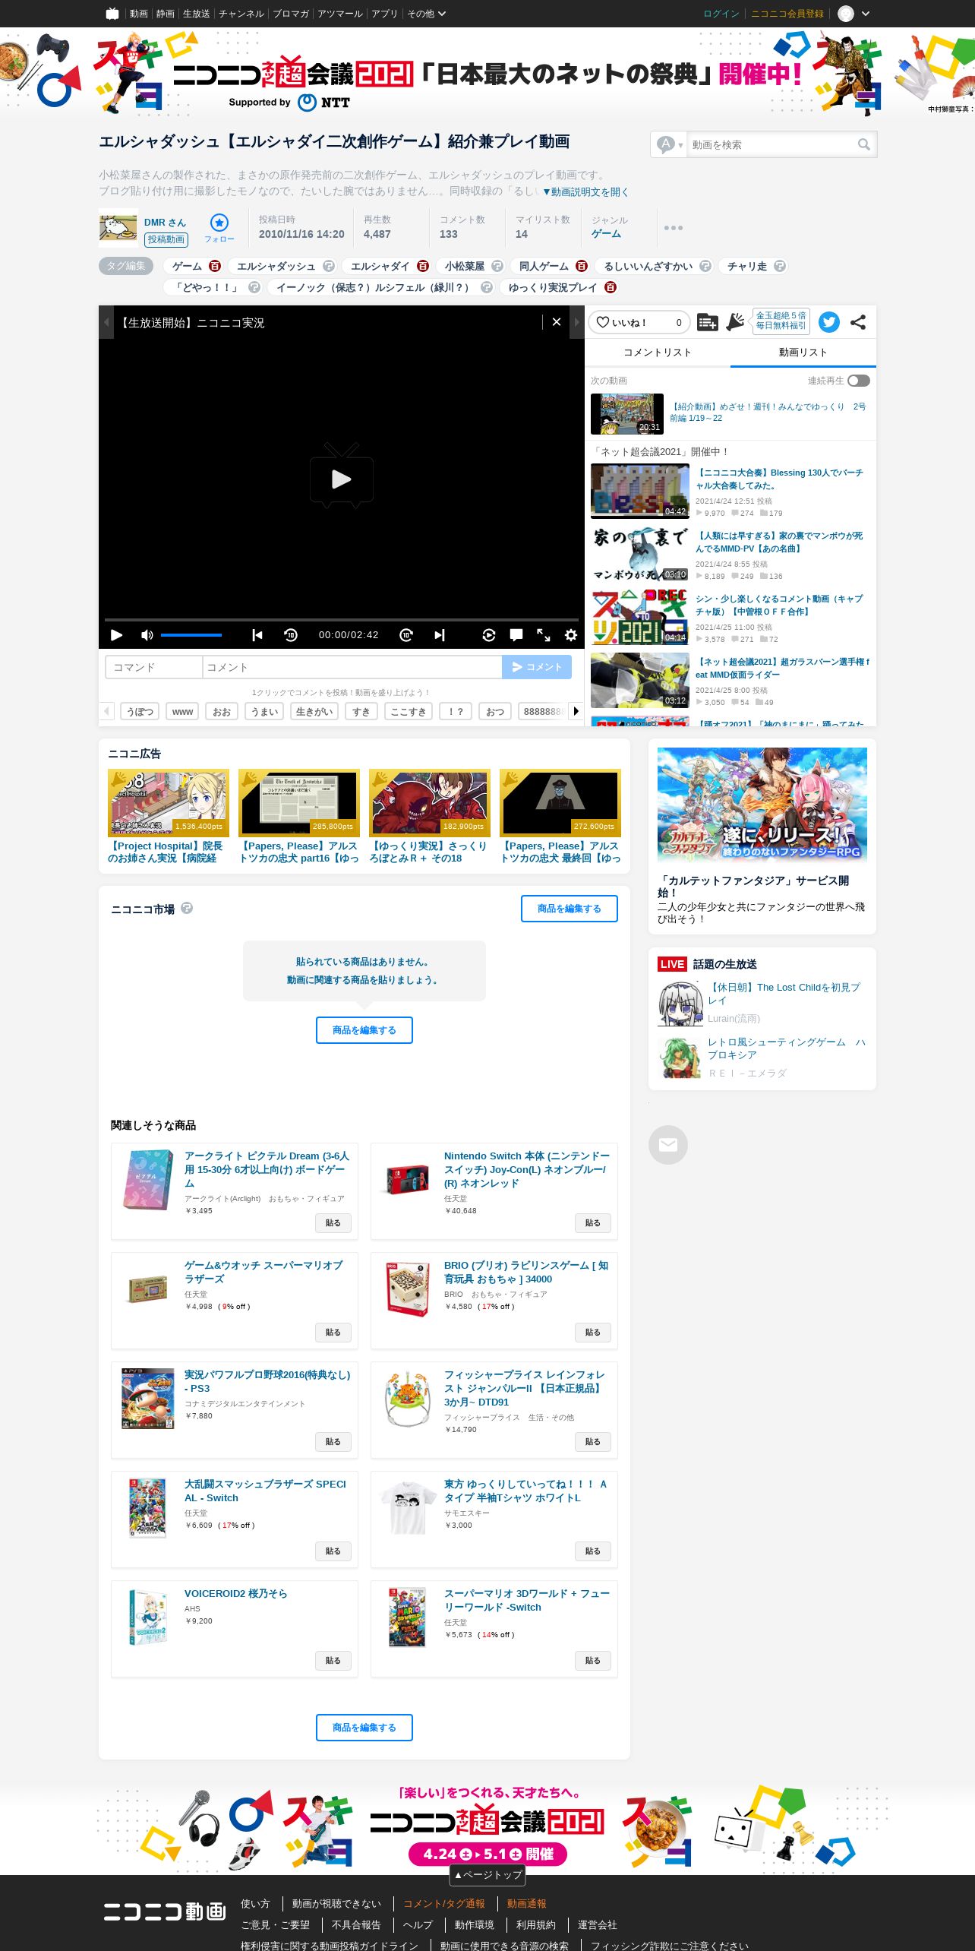
Task: Open the ゲーム genre link
Action: click(x=606, y=234)
